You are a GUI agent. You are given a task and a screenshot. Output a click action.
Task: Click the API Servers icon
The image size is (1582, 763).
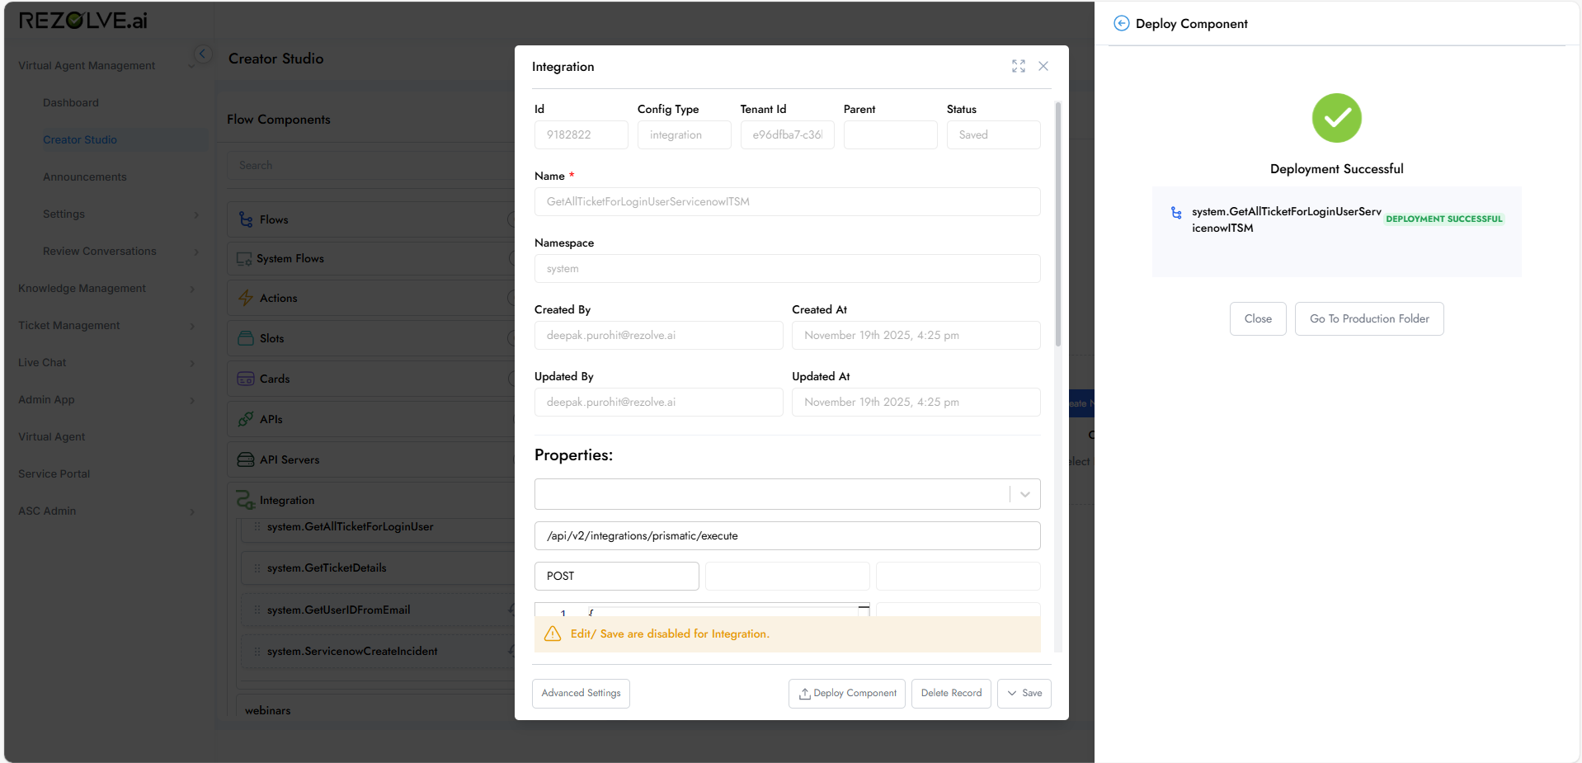[246, 459]
